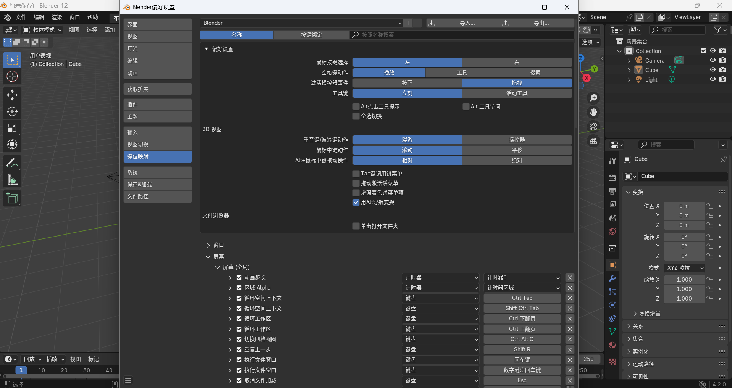Open the Render properties tab icon
Viewport: 732px width, 388px height.
[x=612, y=177]
